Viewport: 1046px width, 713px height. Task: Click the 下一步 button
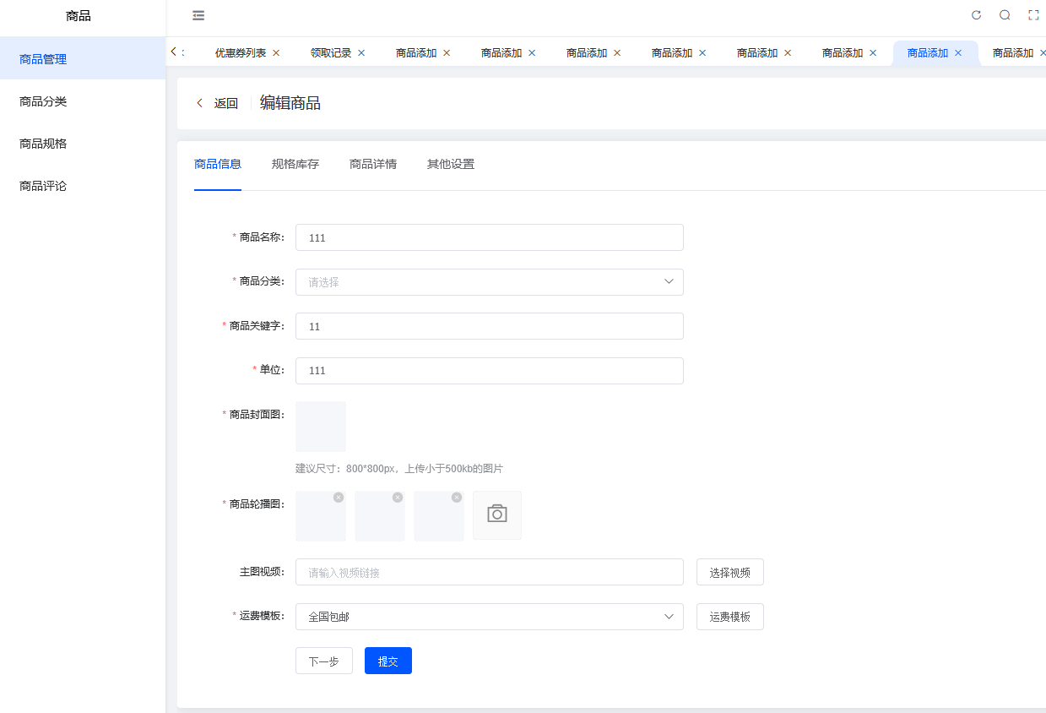click(x=324, y=661)
